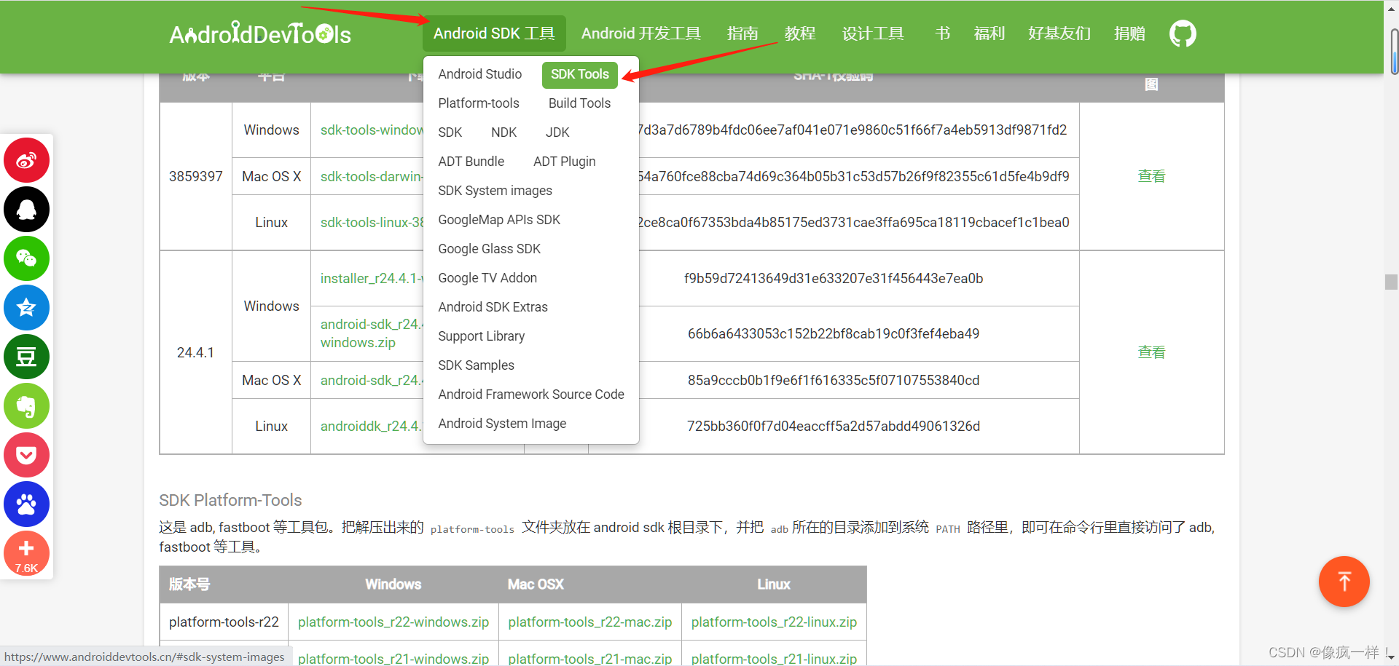The width and height of the screenshot is (1399, 666).
Task: Choose Android SDK Extras entry
Action: tap(493, 307)
